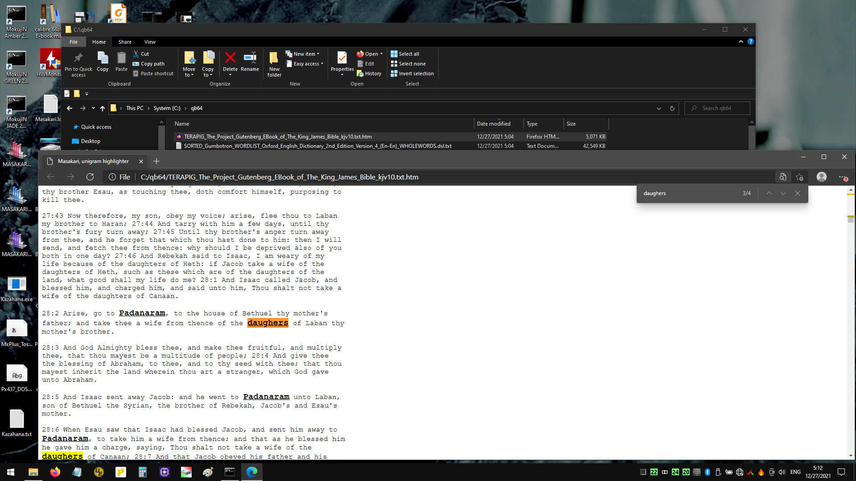Open the Windows Start menu
This screenshot has width=856, height=481.
pos(11,472)
